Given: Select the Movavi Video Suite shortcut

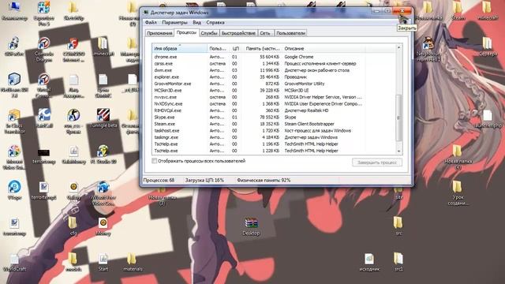Looking at the screenshot, I should point(14,157).
